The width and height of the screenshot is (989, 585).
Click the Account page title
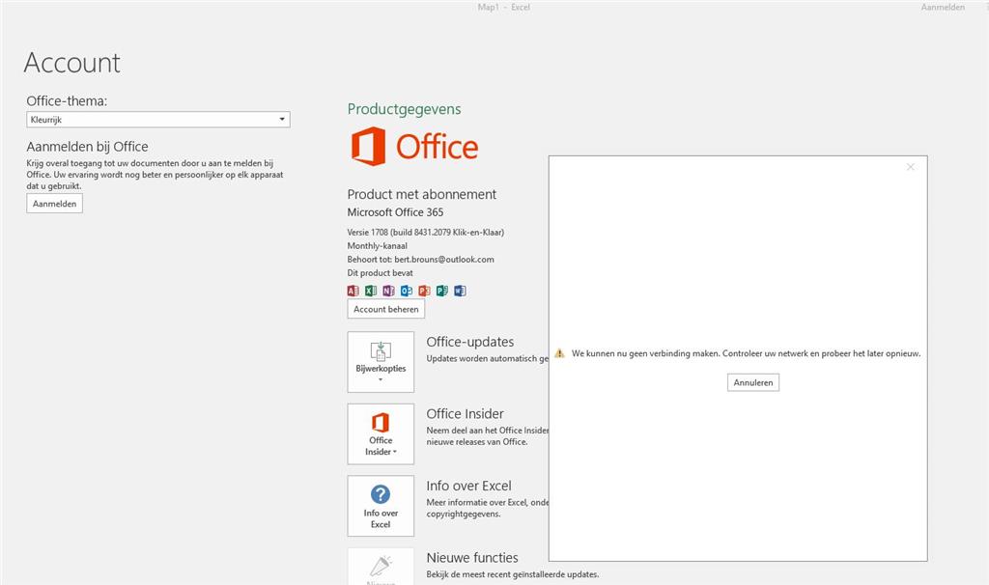point(71,63)
